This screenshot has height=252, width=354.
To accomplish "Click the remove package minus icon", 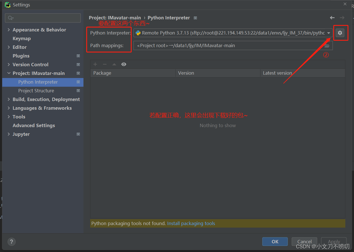I will (x=105, y=64).
